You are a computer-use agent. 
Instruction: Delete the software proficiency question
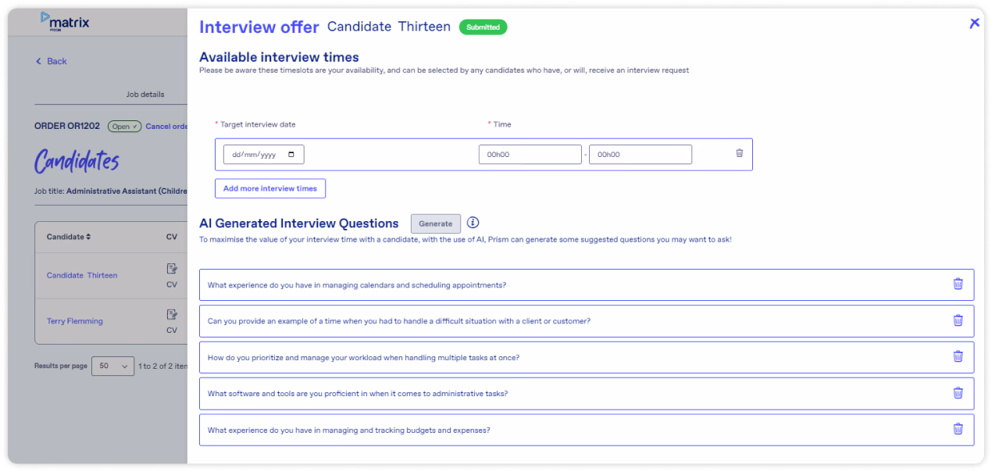(x=958, y=392)
